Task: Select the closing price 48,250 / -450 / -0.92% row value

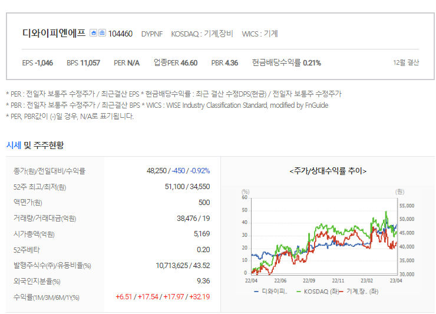Action: click(x=179, y=170)
